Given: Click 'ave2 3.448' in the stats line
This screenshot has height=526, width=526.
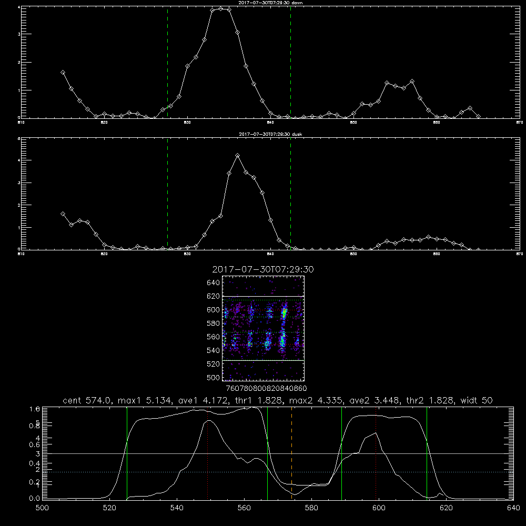Looking at the screenshot, I should tap(373, 400).
